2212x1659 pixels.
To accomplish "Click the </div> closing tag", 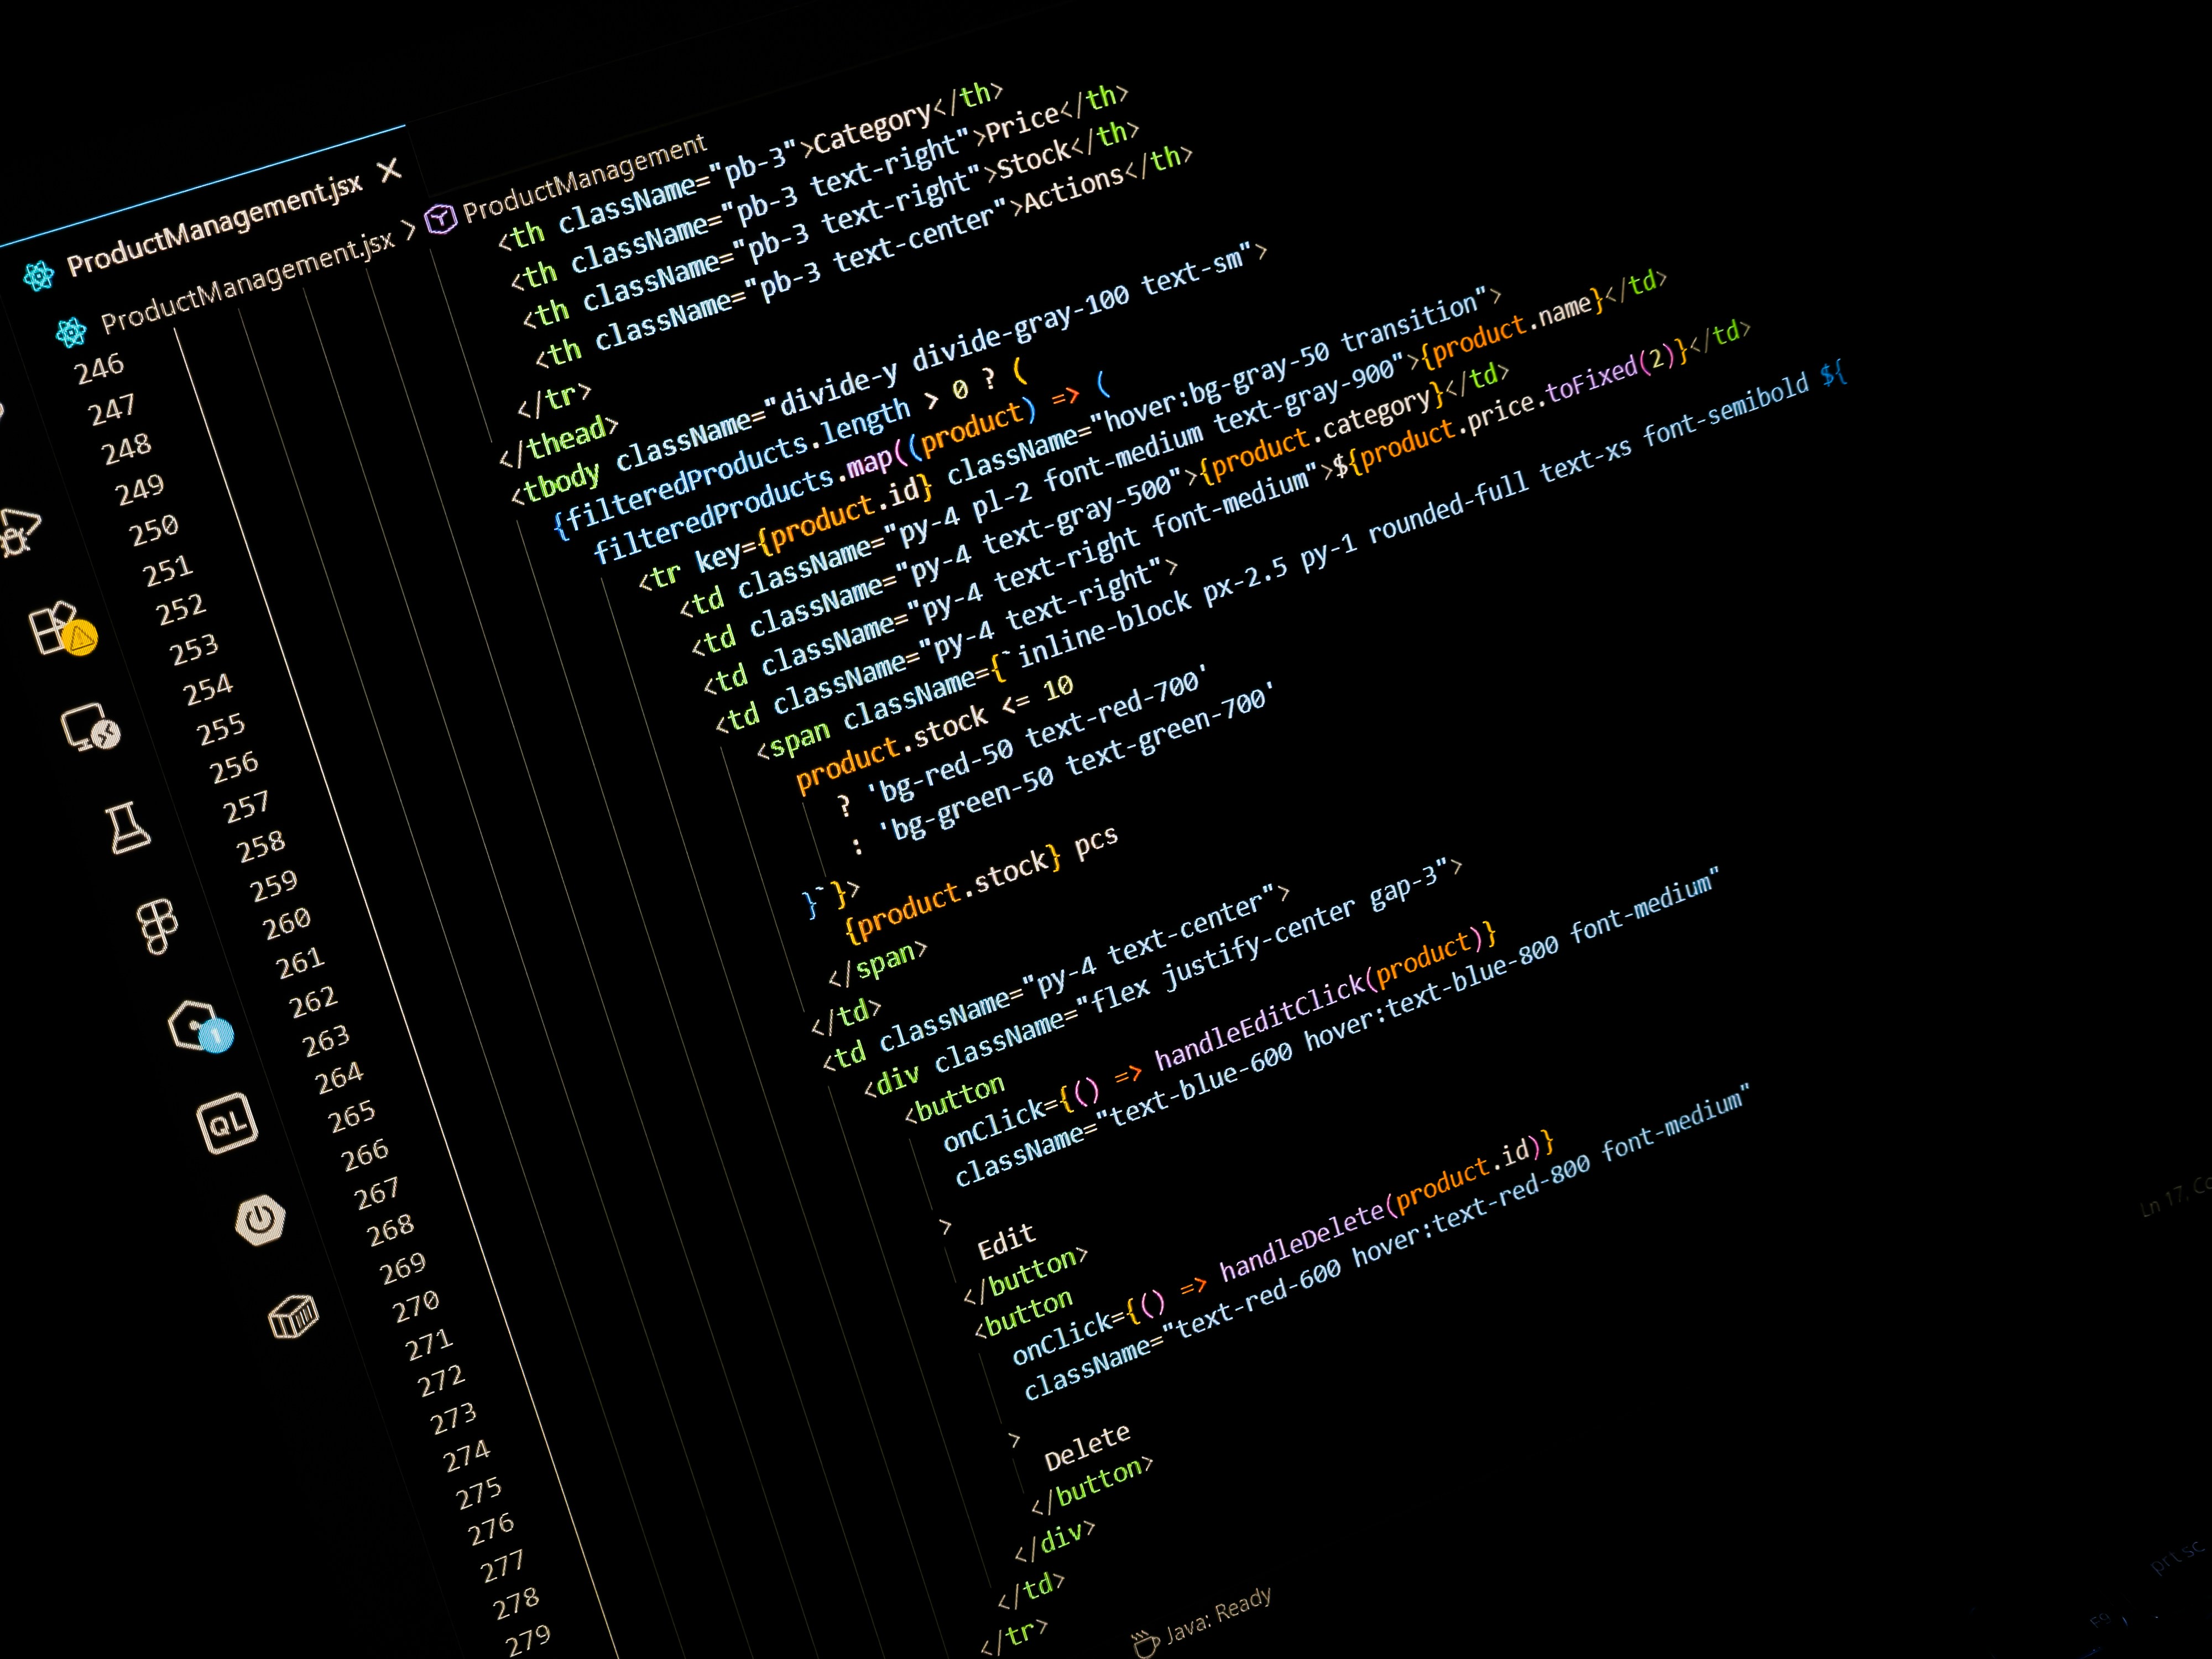I will point(1055,1541).
